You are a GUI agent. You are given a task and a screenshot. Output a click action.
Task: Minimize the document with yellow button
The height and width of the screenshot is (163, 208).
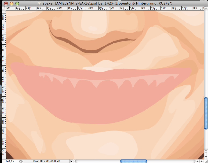12,3
